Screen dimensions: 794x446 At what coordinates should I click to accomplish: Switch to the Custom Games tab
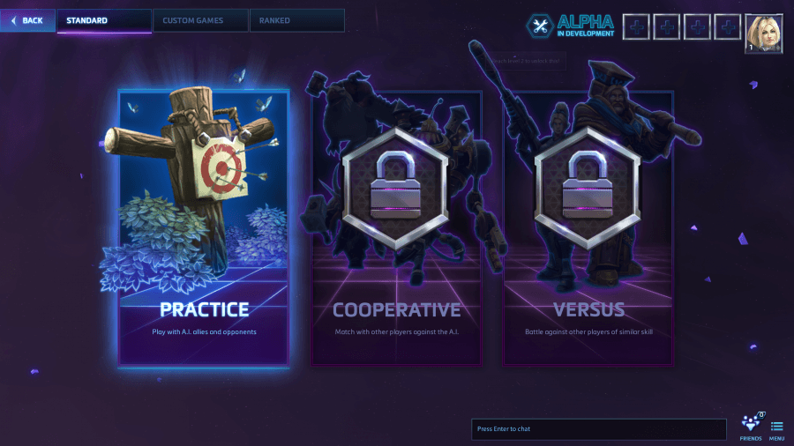click(200, 21)
